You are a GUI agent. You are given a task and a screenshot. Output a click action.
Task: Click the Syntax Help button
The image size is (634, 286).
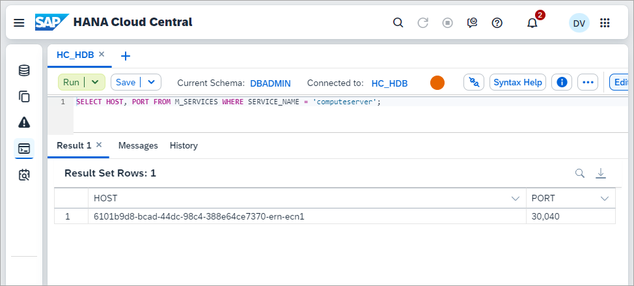518,82
